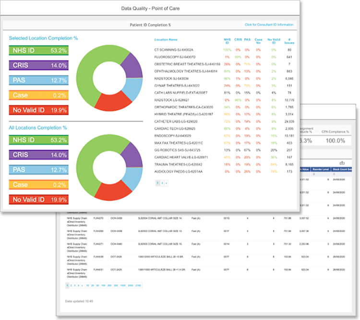This screenshot has width=360, height=320.
Task: Open the 'Click for Consultant ID Information' link
Action: [x=269, y=24]
